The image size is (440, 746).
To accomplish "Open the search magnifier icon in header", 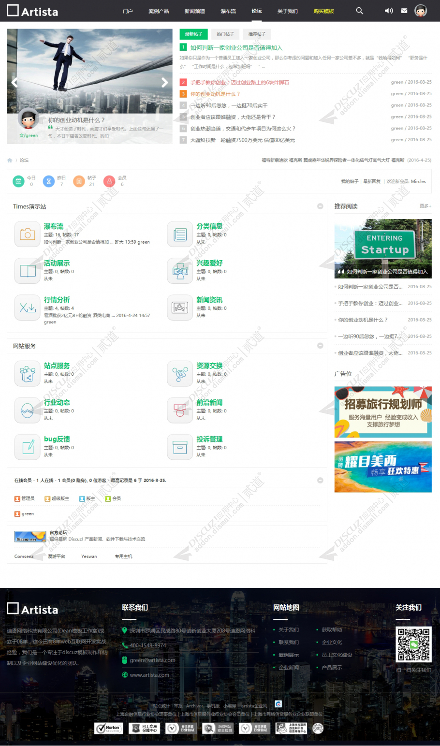I will tap(359, 11).
